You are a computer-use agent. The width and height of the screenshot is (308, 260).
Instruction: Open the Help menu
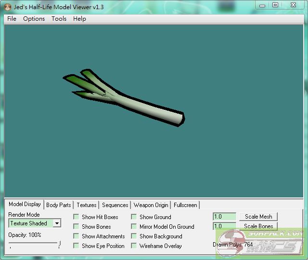[79, 19]
